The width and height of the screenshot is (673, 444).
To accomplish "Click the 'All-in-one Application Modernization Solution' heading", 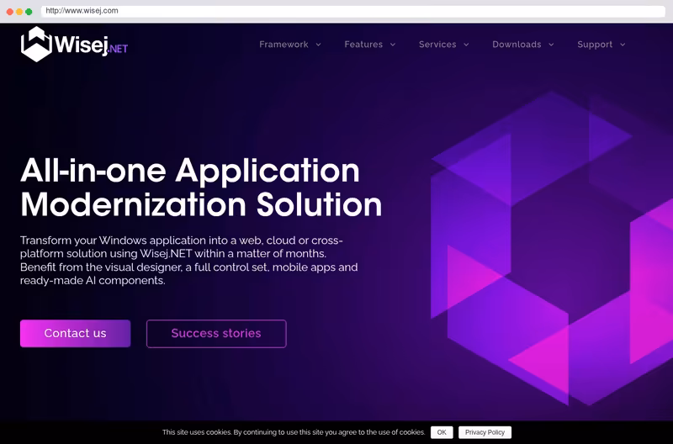I will [201, 188].
